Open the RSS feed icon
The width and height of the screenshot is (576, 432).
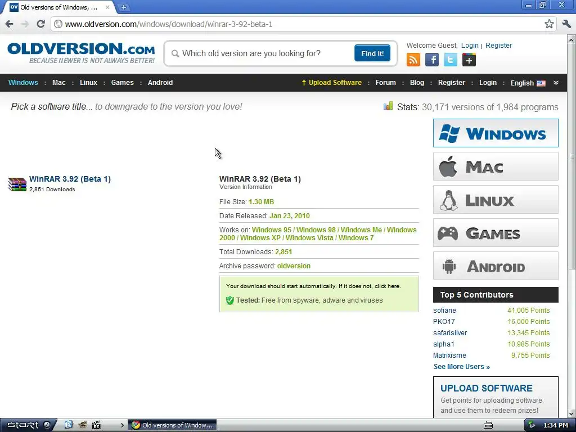413,60
